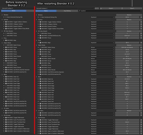Collapse the Pose section in before-restart panel
The height and width of the screenshot is (135, 143).
(x=2, y=38)
